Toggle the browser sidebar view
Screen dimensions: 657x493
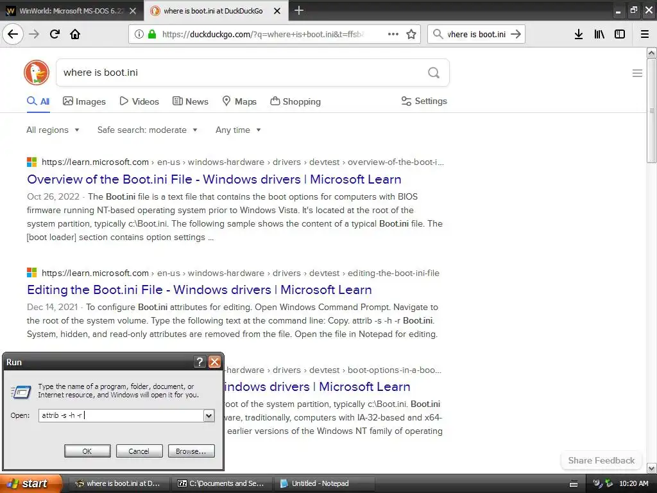point(620,34)
